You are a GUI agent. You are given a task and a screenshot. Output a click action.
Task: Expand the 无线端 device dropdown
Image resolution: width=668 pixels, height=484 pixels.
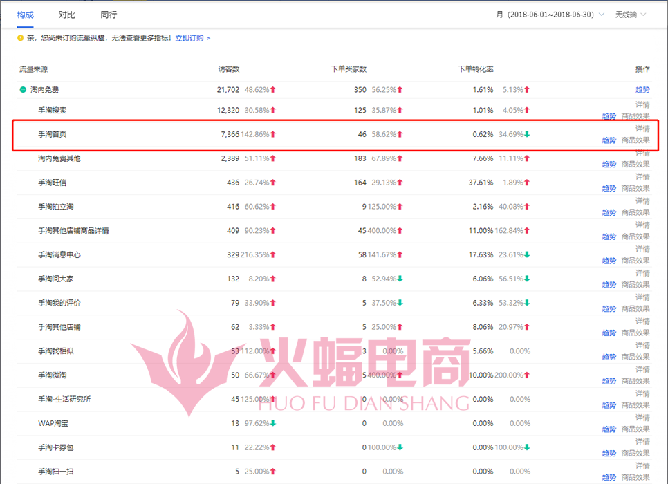[x=632, y=15]
